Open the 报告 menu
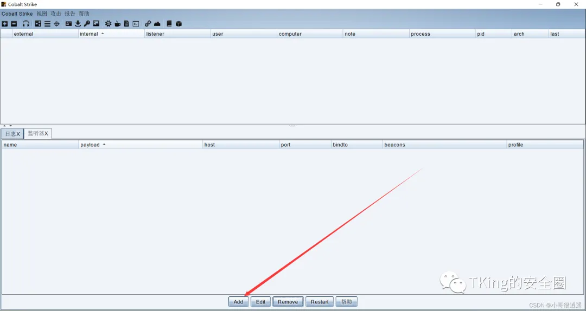The width and height of the screenshot is (586, 311). click(x=70, y=14)
